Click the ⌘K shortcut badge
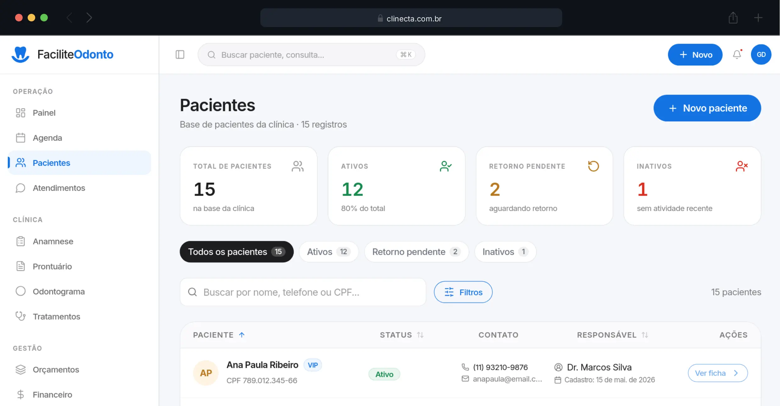This screenshot has height=406, width=780. coord(406,55)
